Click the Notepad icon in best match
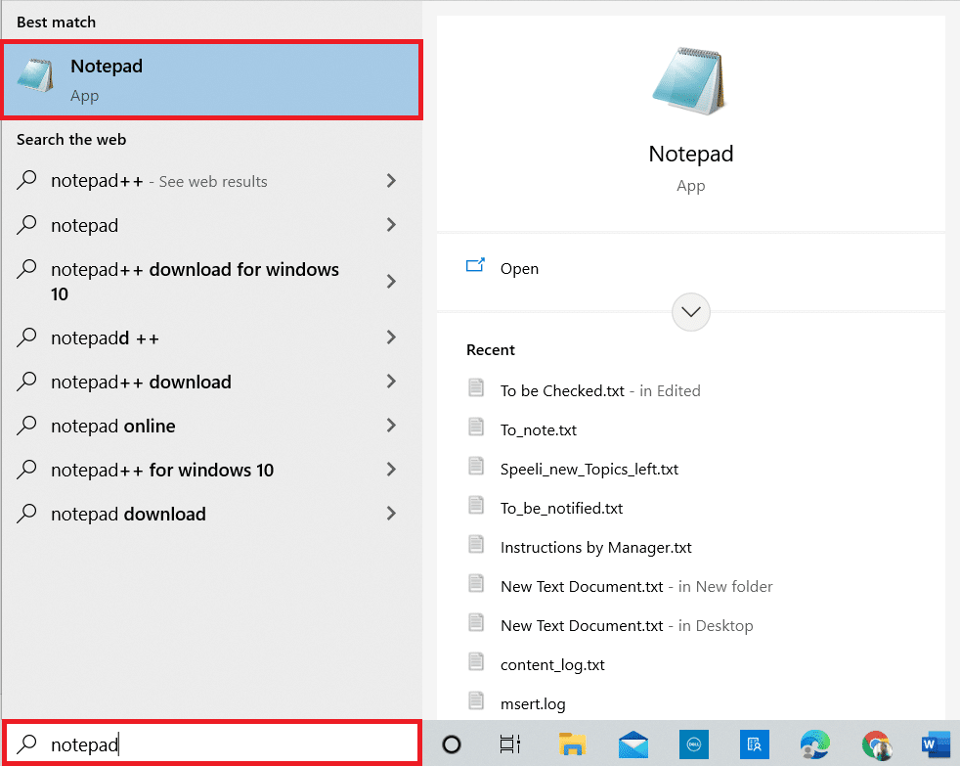 pos(35,76)
